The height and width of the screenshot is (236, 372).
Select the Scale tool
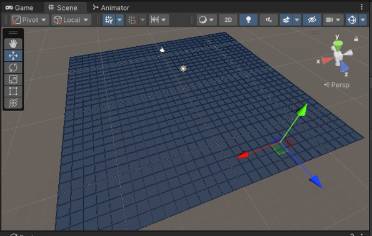(13, 79)
